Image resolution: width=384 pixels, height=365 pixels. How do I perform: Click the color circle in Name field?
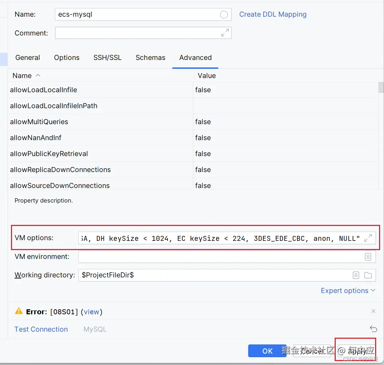(x=224, y=15)
